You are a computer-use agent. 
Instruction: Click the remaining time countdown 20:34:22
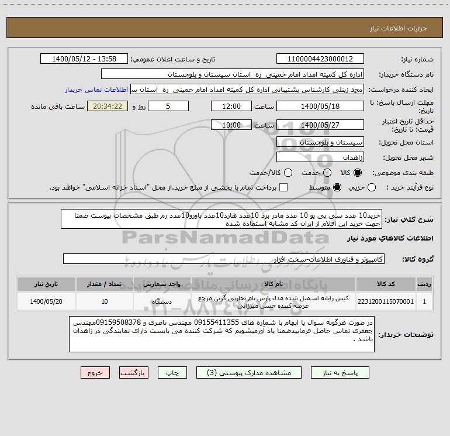coord(108,106)
